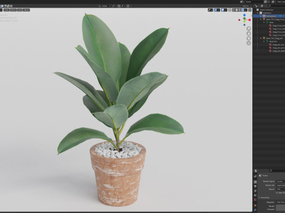Click the Render samples field
This screenshot has height=213, width=285.
coord(280,206)
